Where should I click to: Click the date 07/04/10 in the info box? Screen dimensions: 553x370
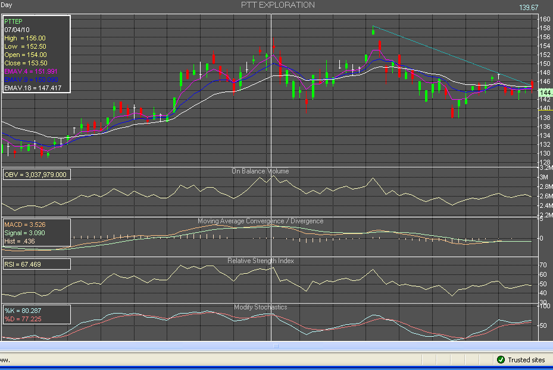coord(17,30)
